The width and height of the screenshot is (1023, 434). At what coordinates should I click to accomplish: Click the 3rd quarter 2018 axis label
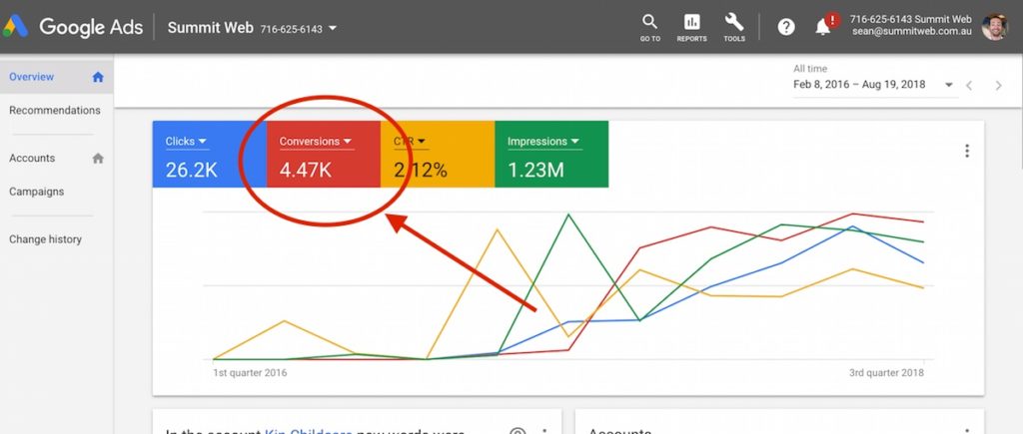tap(886, 373)
